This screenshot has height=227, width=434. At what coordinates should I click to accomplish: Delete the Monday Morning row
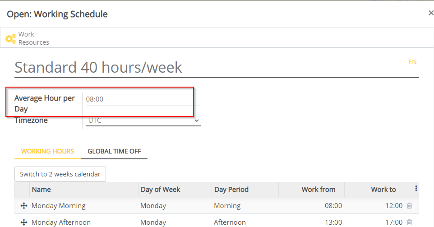[x=409, y=206]
